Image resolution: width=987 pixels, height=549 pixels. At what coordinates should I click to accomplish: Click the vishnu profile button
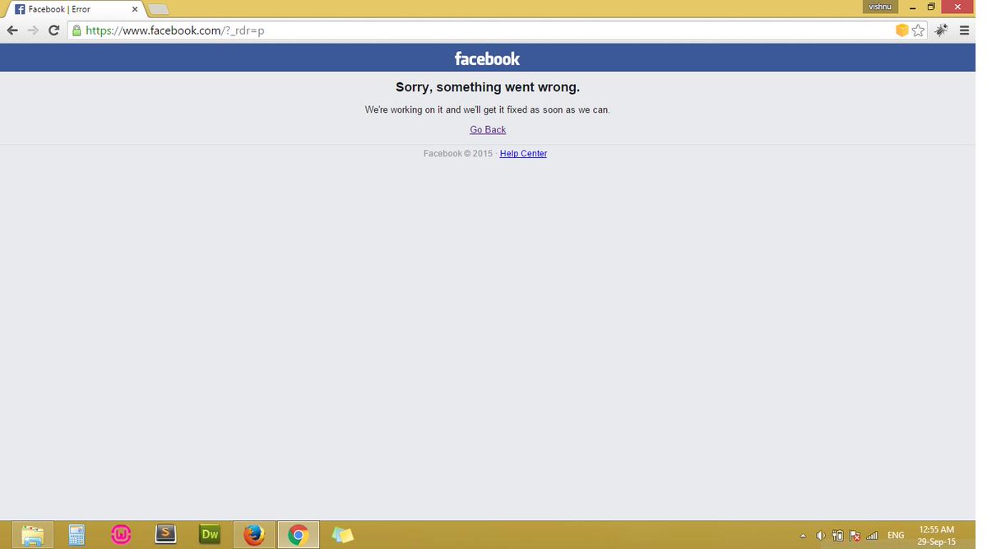880,7
